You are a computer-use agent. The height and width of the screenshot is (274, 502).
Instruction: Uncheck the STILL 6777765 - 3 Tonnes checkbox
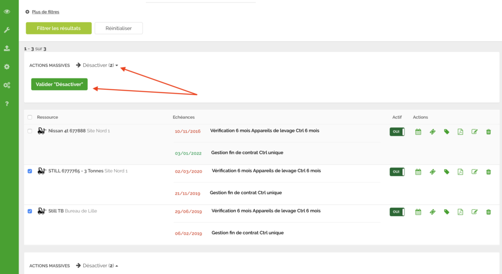30,171
